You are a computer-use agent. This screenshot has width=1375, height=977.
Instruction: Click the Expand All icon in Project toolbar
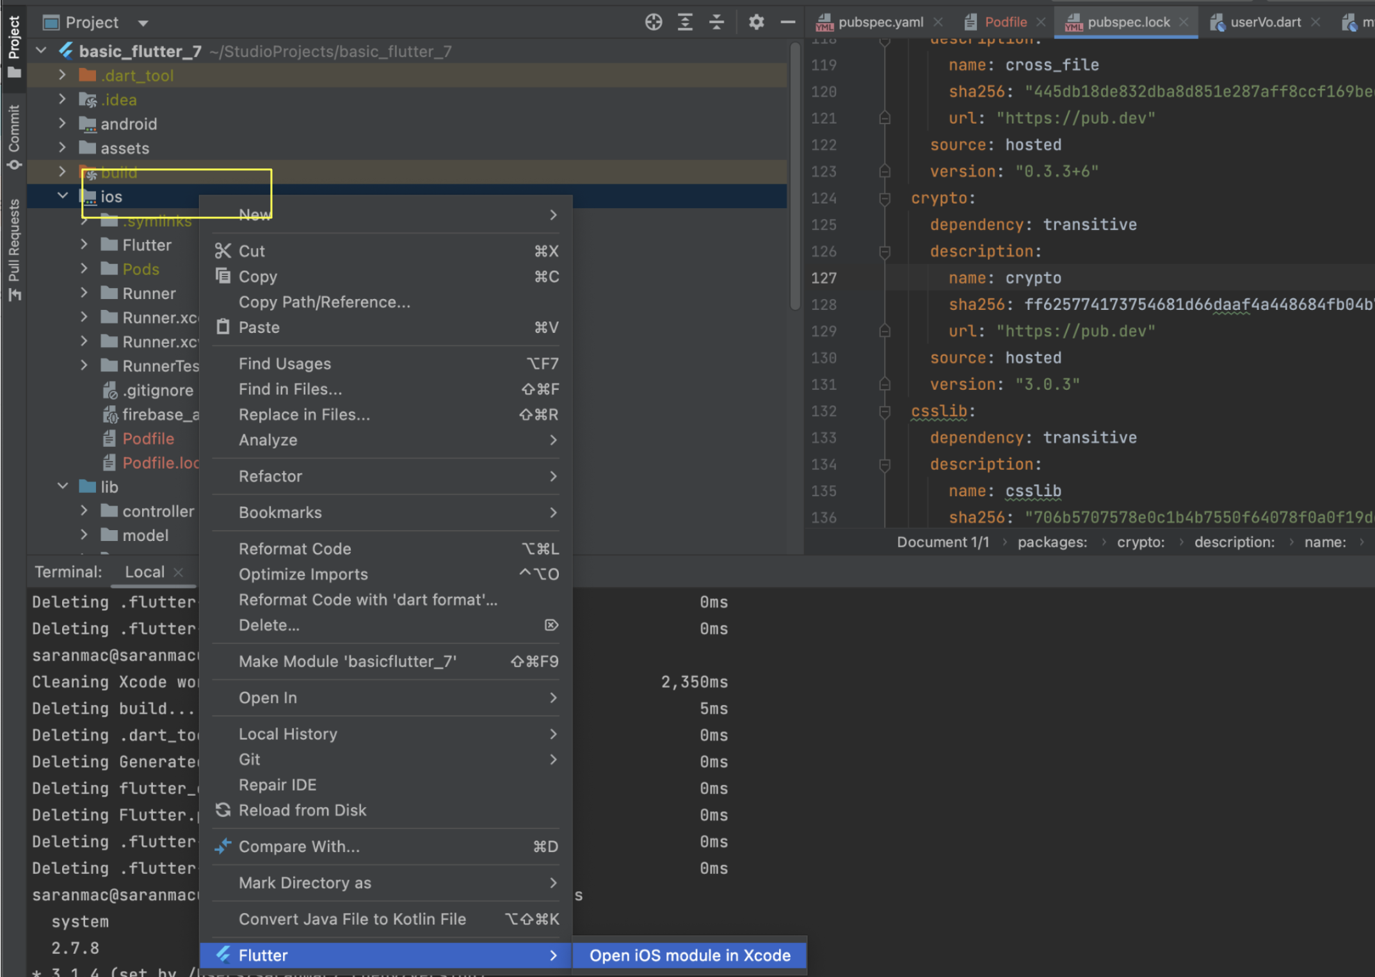pyautogui.click(x=685, y=22)
